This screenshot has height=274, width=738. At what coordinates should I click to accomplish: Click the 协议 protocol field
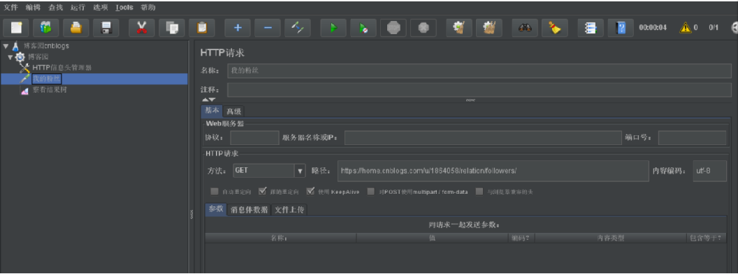pos(254,138)
